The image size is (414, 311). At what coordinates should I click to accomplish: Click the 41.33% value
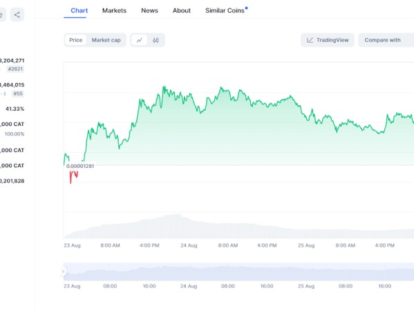click(x=15, y=109)
